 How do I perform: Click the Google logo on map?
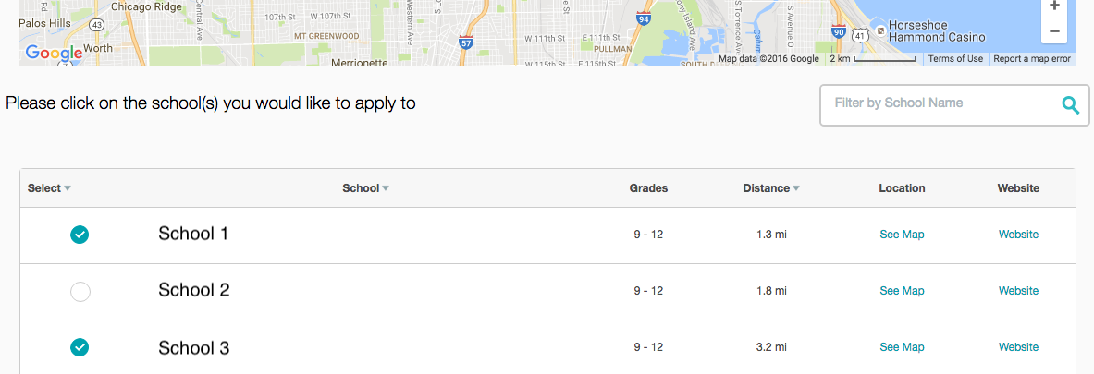click(54, 53)
